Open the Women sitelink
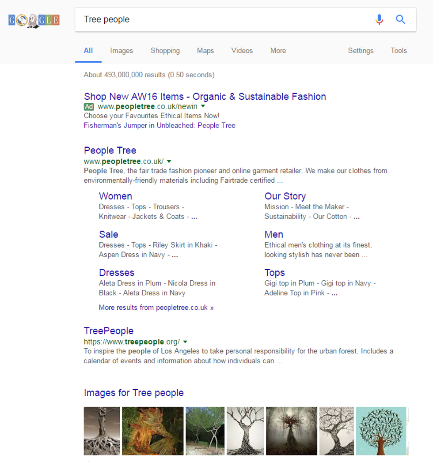 pyautogui.click(x=115, y=196)
